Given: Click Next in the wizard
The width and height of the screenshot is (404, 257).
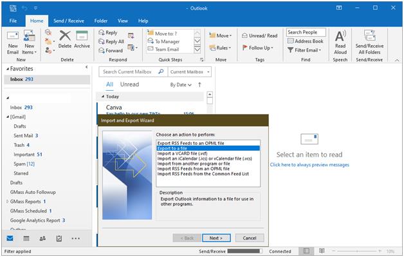Looking at the screenshot, I should tap(216, 238).
